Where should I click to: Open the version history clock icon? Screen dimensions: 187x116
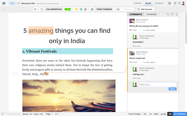pos(42,9)
